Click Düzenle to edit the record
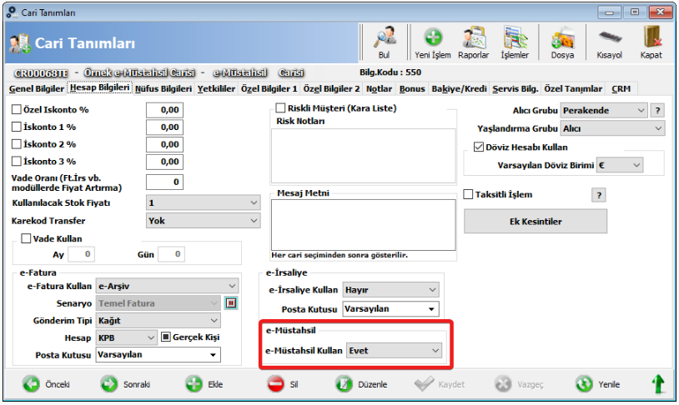Viewport: 679px width, 405px height. 361,384
